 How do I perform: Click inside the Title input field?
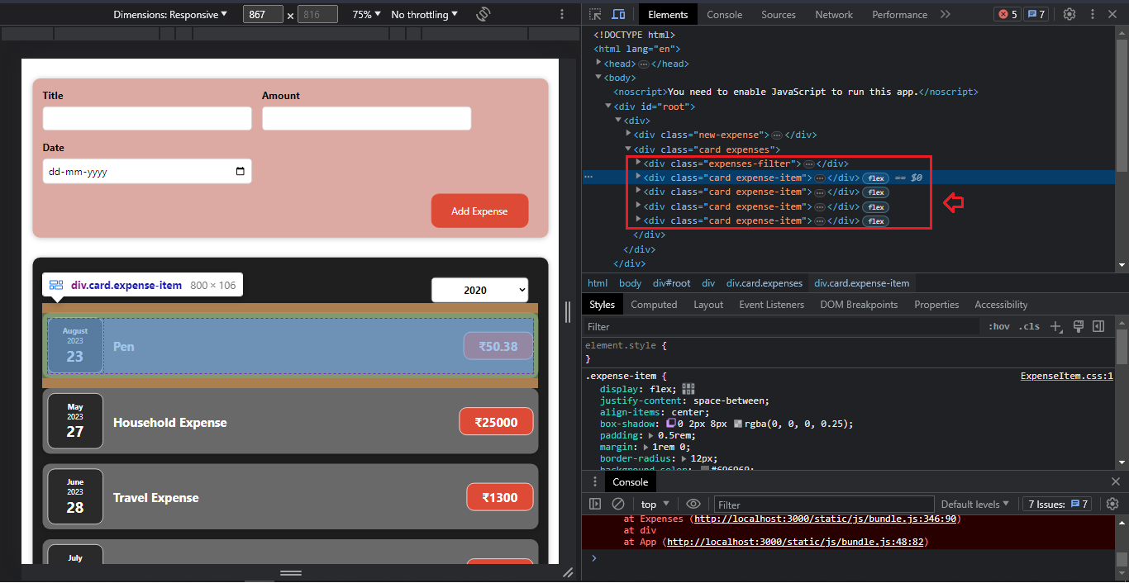point(147,118)
